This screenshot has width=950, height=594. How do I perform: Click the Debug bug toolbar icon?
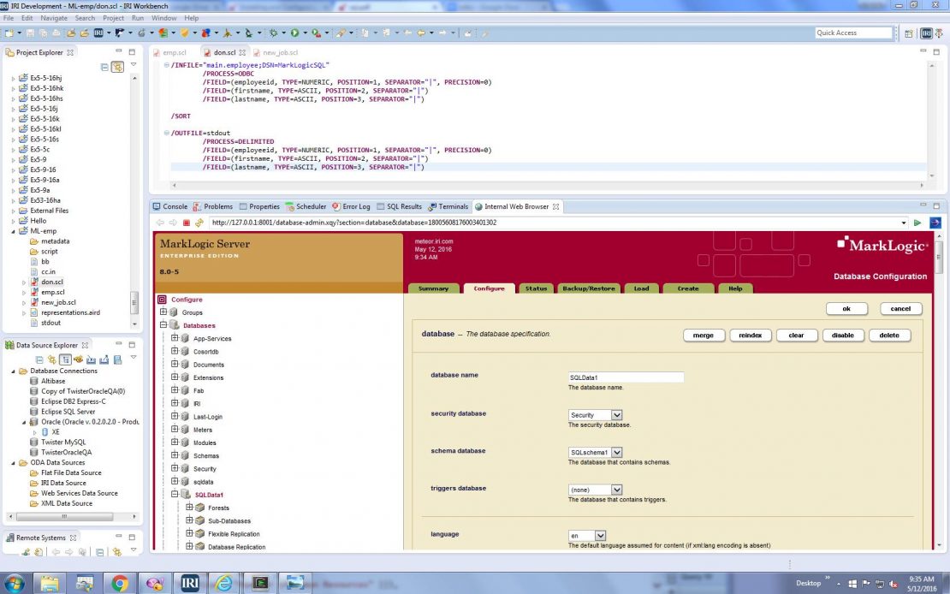click(x=273, y=33)
